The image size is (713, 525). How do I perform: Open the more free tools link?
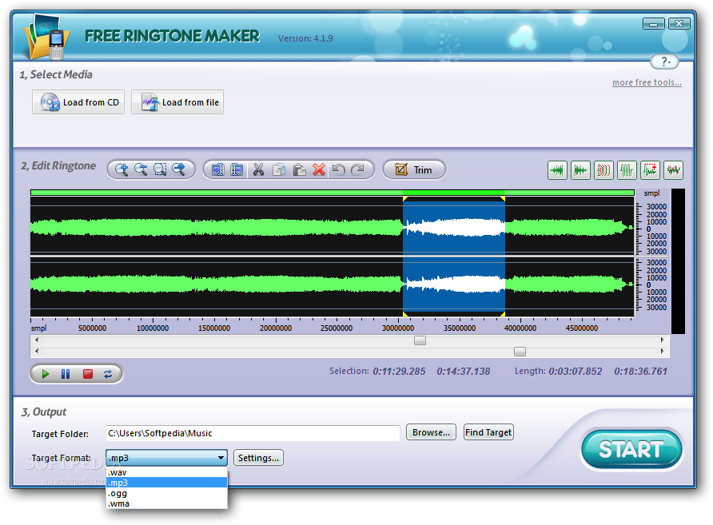click(x=647, y=83)
